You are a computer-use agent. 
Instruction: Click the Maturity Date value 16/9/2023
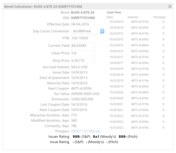coord(79,83)
